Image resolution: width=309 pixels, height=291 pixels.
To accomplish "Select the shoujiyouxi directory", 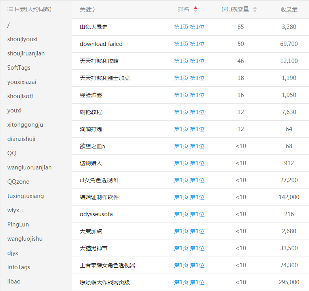I will click(22, 39).
